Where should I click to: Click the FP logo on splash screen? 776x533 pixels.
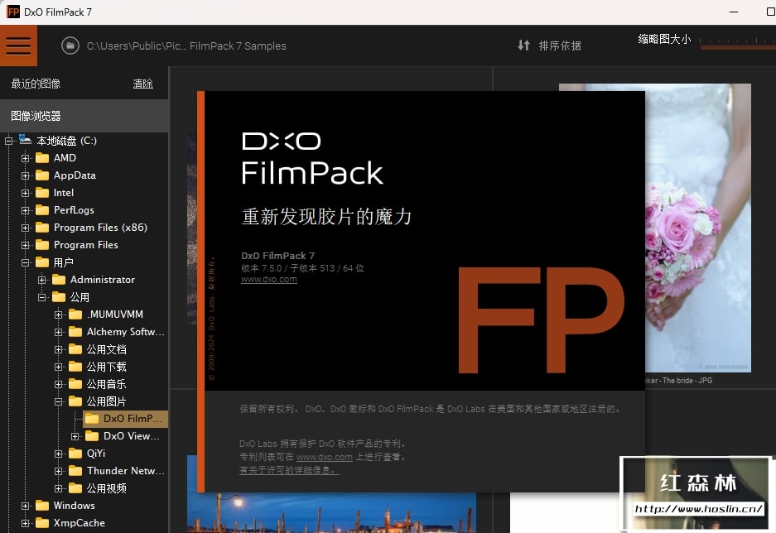541,320
